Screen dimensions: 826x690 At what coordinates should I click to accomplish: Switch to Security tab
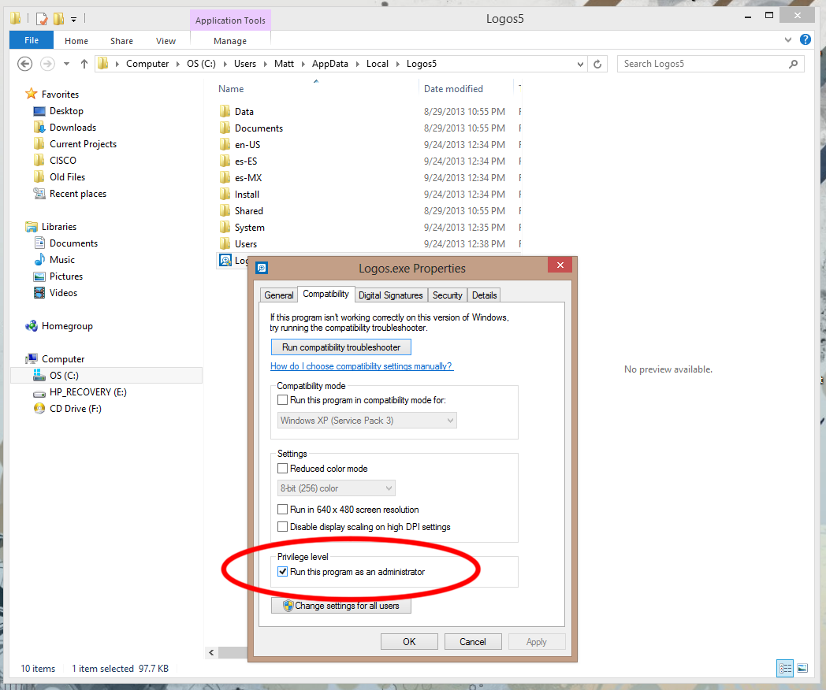[x=447, y=295]
